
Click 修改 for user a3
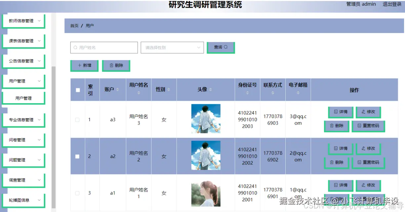368,112
